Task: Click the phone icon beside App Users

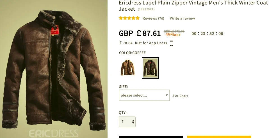Action: [171, 43]
